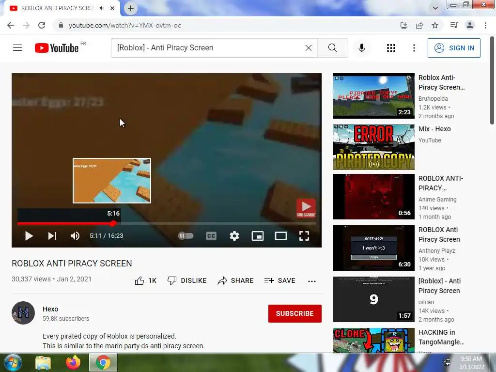
Task: Share this page icon in toolbar
Action: click(419, 25)
